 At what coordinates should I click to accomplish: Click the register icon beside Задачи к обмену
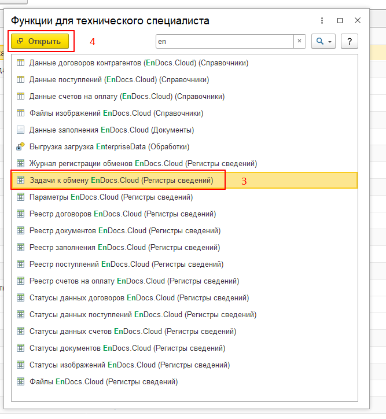(21, 180)
